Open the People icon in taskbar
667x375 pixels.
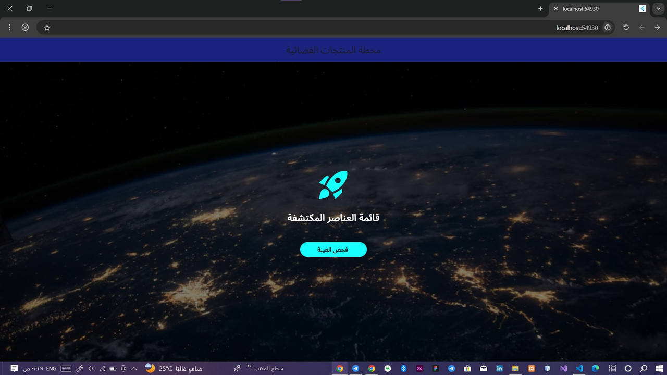point(237,368)
